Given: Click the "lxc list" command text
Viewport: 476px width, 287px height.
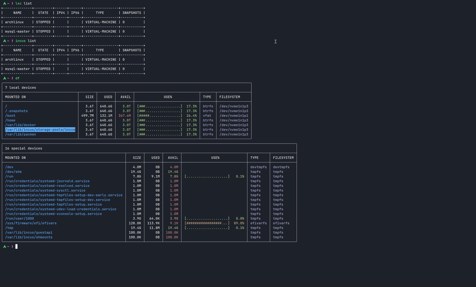Looking at the screenshot, I should (x=24, y=3).
